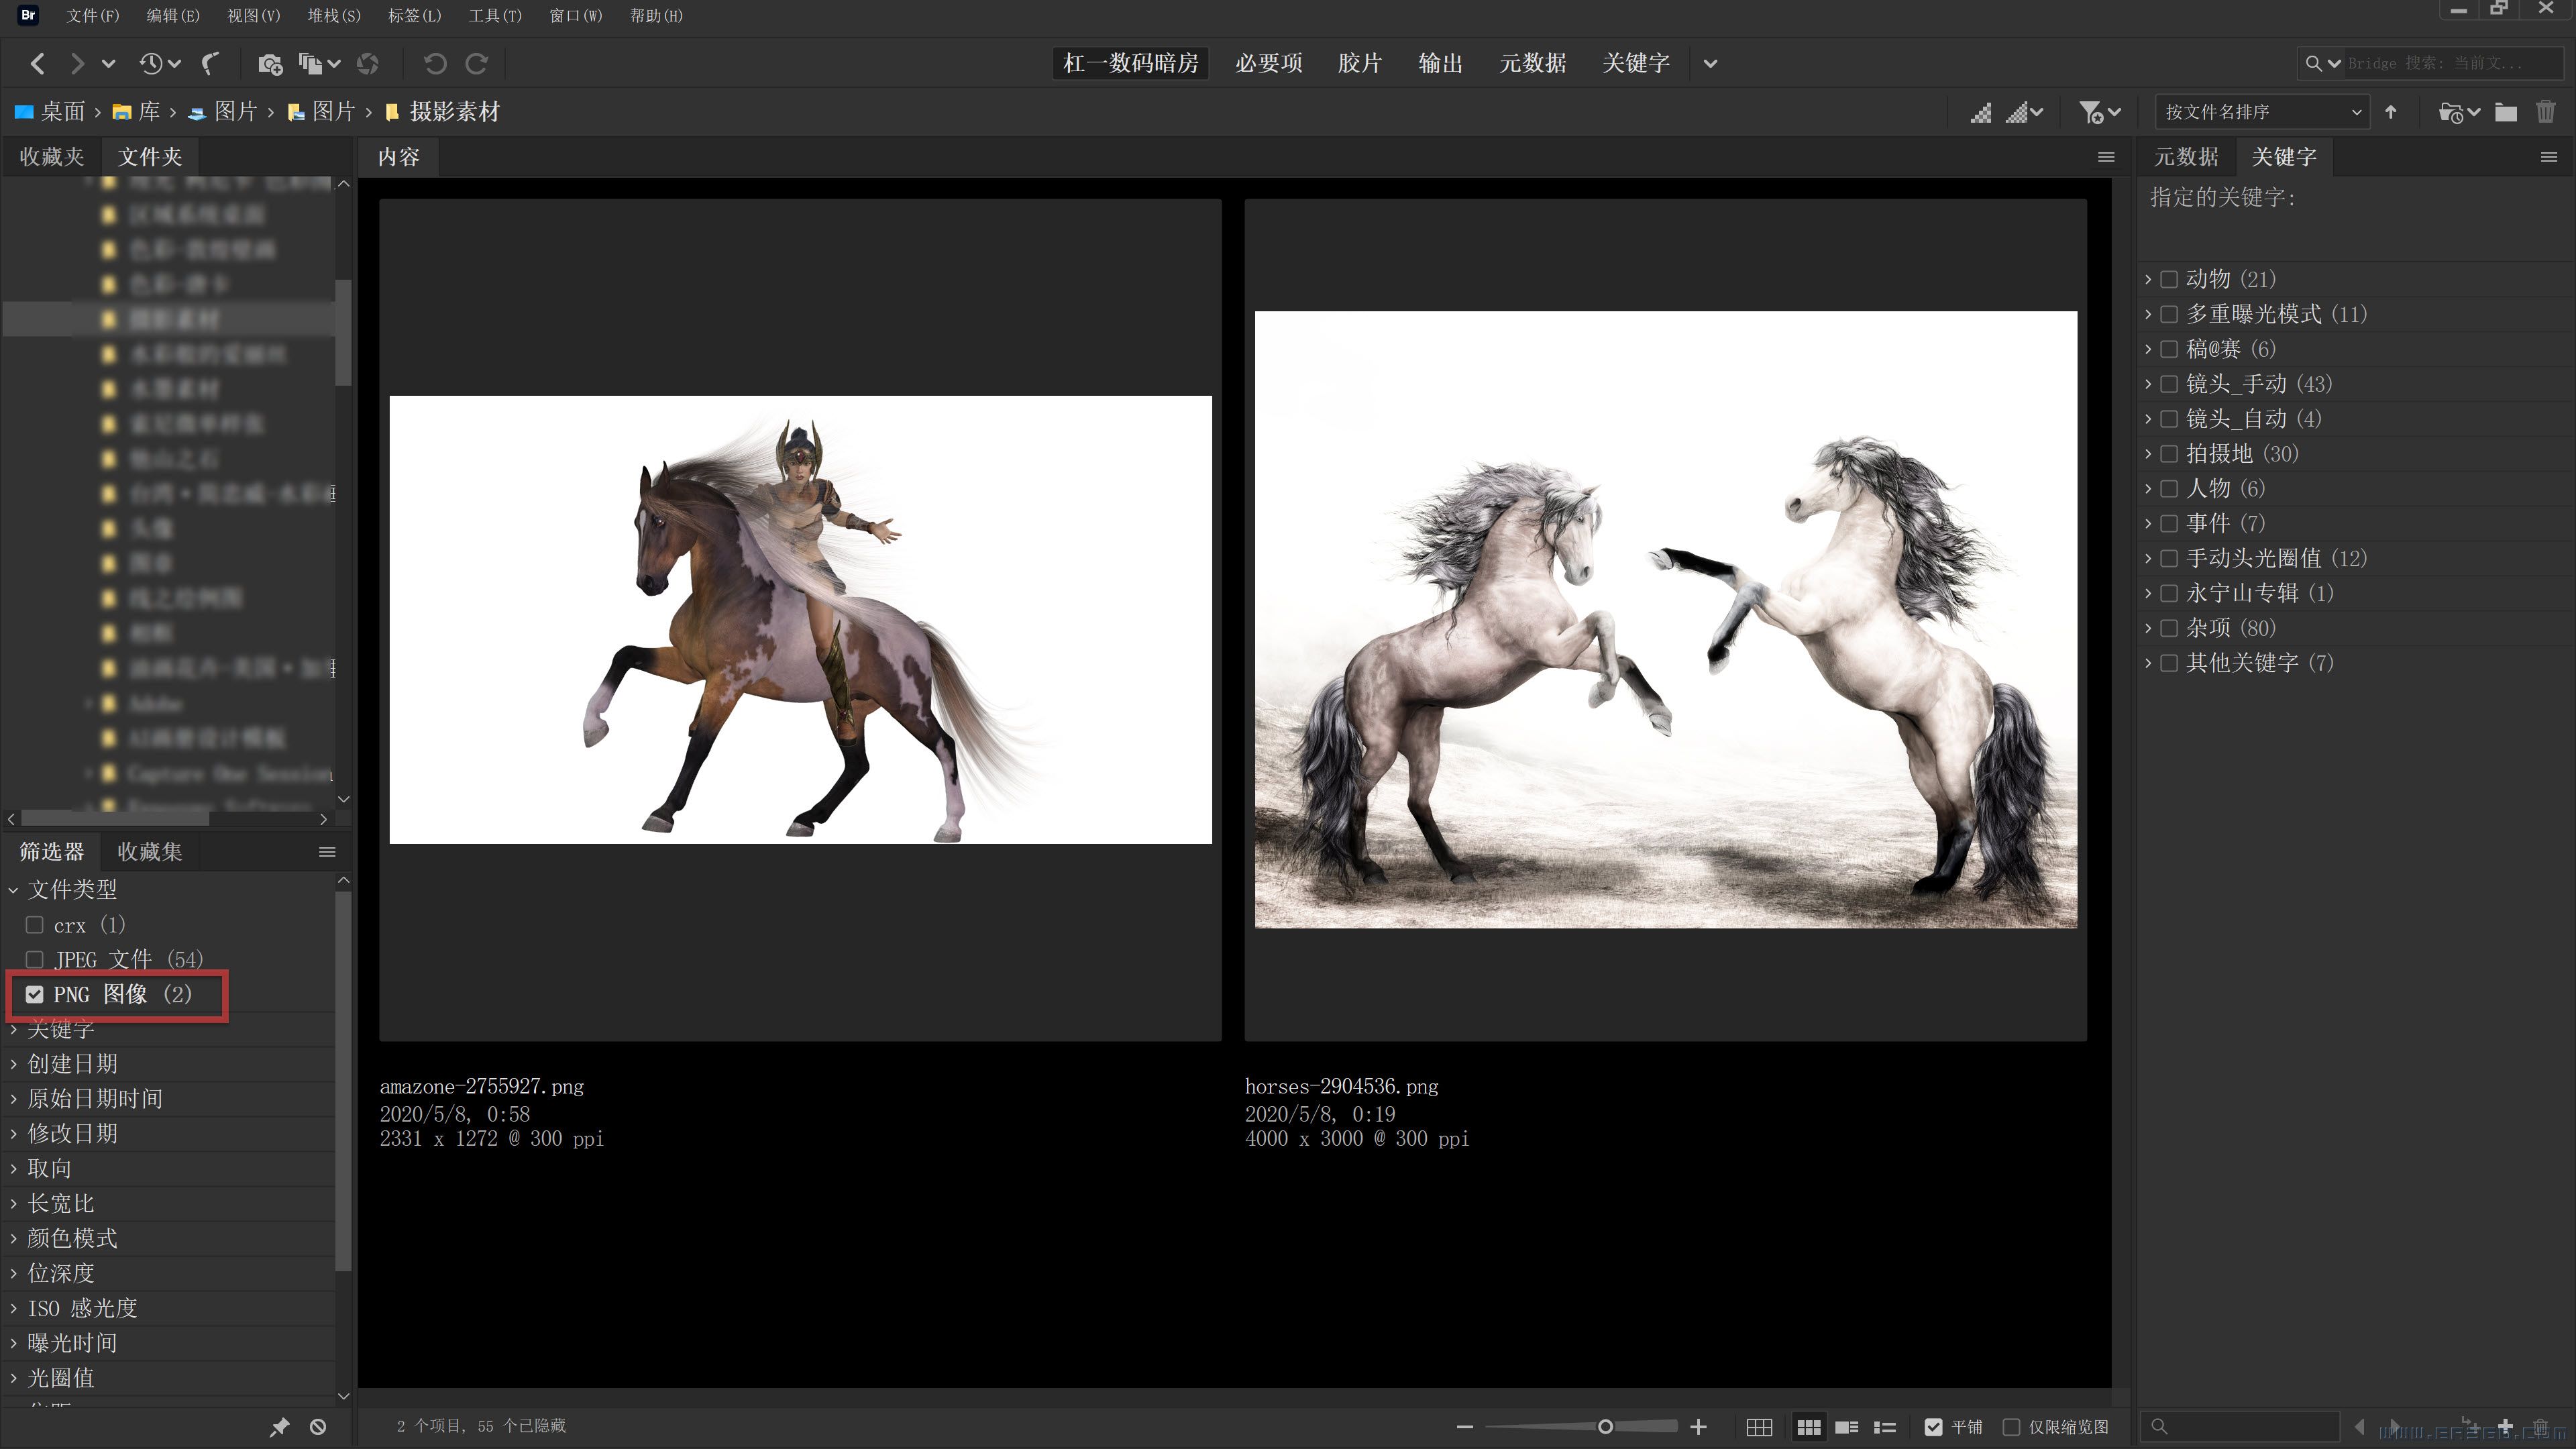Check the JPEG 文件 filter checkbox

pyautogui.click(x=35, y=959)
